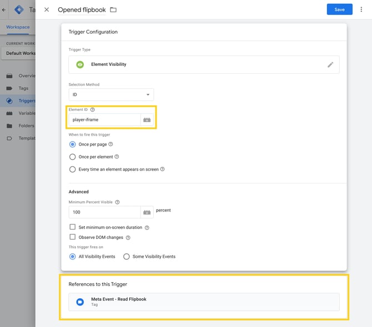Click the blue tag icon in References

point(80,302)
